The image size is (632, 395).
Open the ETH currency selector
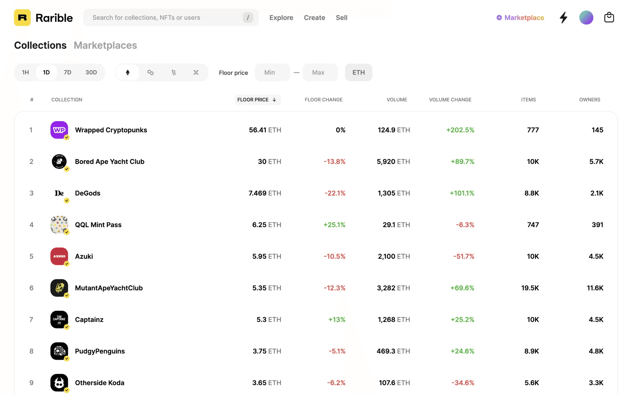[x=358, y=72]
